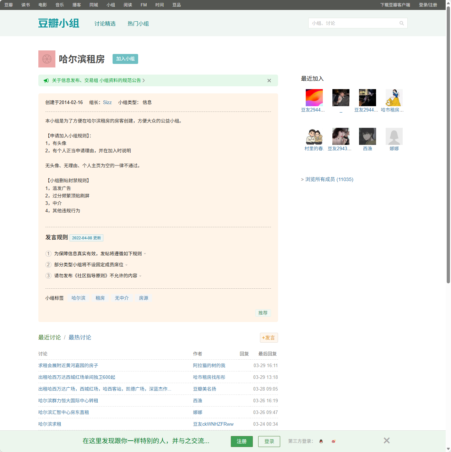The height and width of the screenshot is (452, 451).
Task: Click the 哈尔滨租房 group avatar
Action: pos(46,59)
